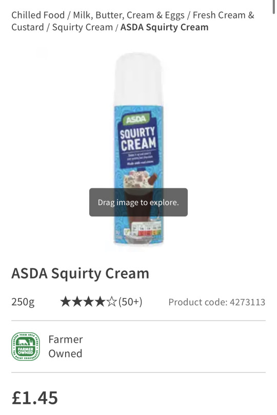Select the ASDA Squirty Cream product title
The width and height of the screenshot is (277, 415).
[x=80, y=273]
